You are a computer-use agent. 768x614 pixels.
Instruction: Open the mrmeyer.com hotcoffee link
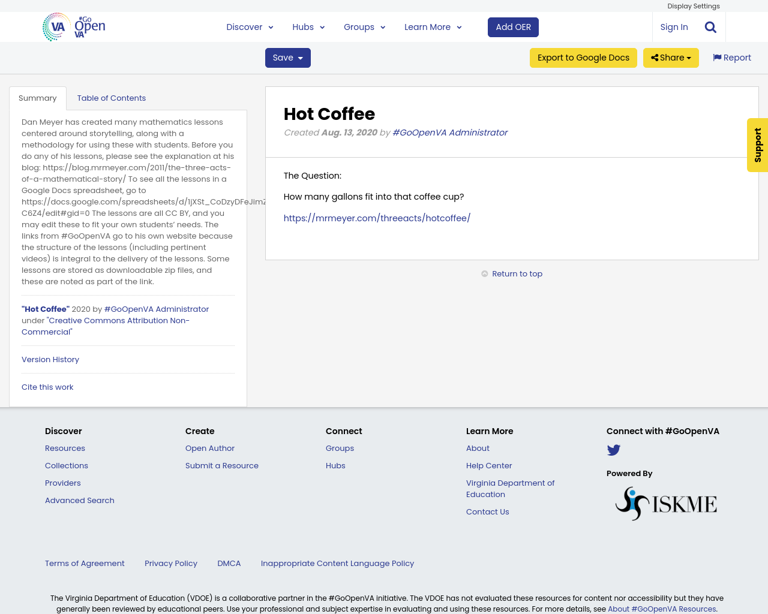[x=377, y=217]
